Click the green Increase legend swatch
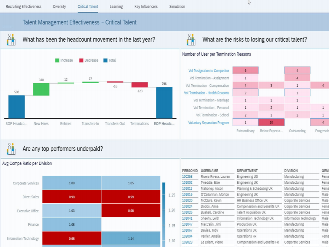 pyautogui.click(x=57, y=61)
